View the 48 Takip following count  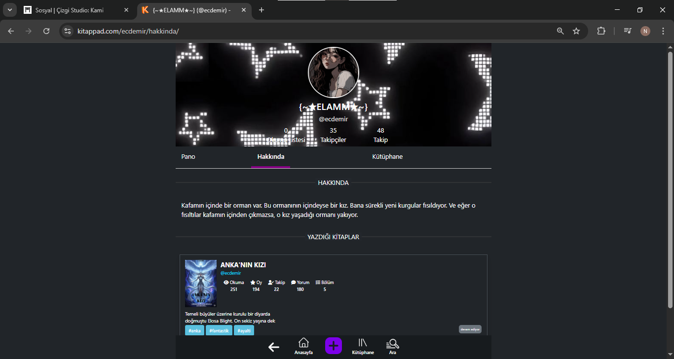(380, 135)
